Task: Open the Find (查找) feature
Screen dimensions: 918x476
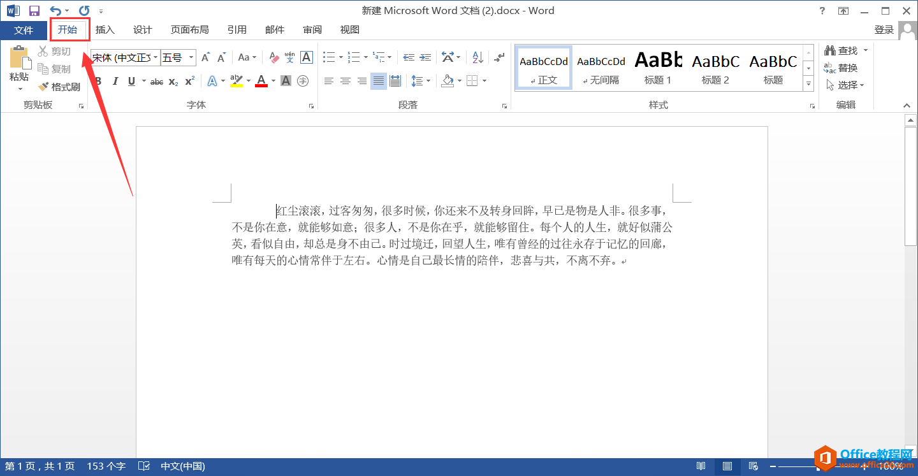Action: (x=846, y=50)
